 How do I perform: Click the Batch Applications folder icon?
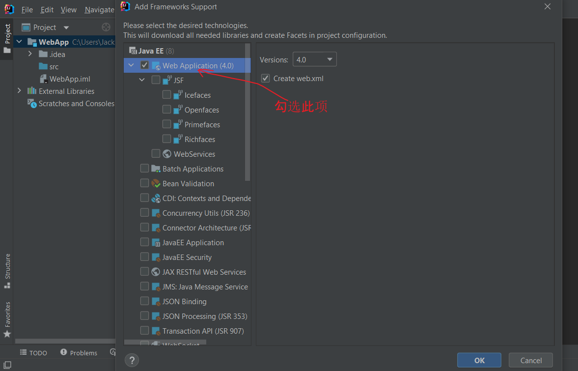coord(156,169)
